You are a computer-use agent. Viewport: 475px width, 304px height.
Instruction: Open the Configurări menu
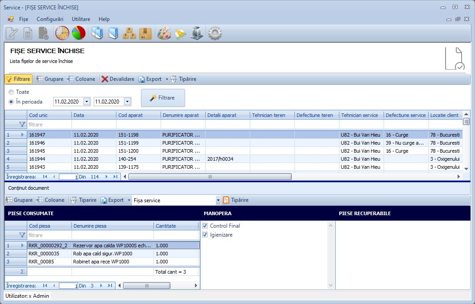(50, 19)
